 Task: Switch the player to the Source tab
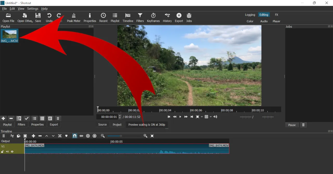coord(103,125)
